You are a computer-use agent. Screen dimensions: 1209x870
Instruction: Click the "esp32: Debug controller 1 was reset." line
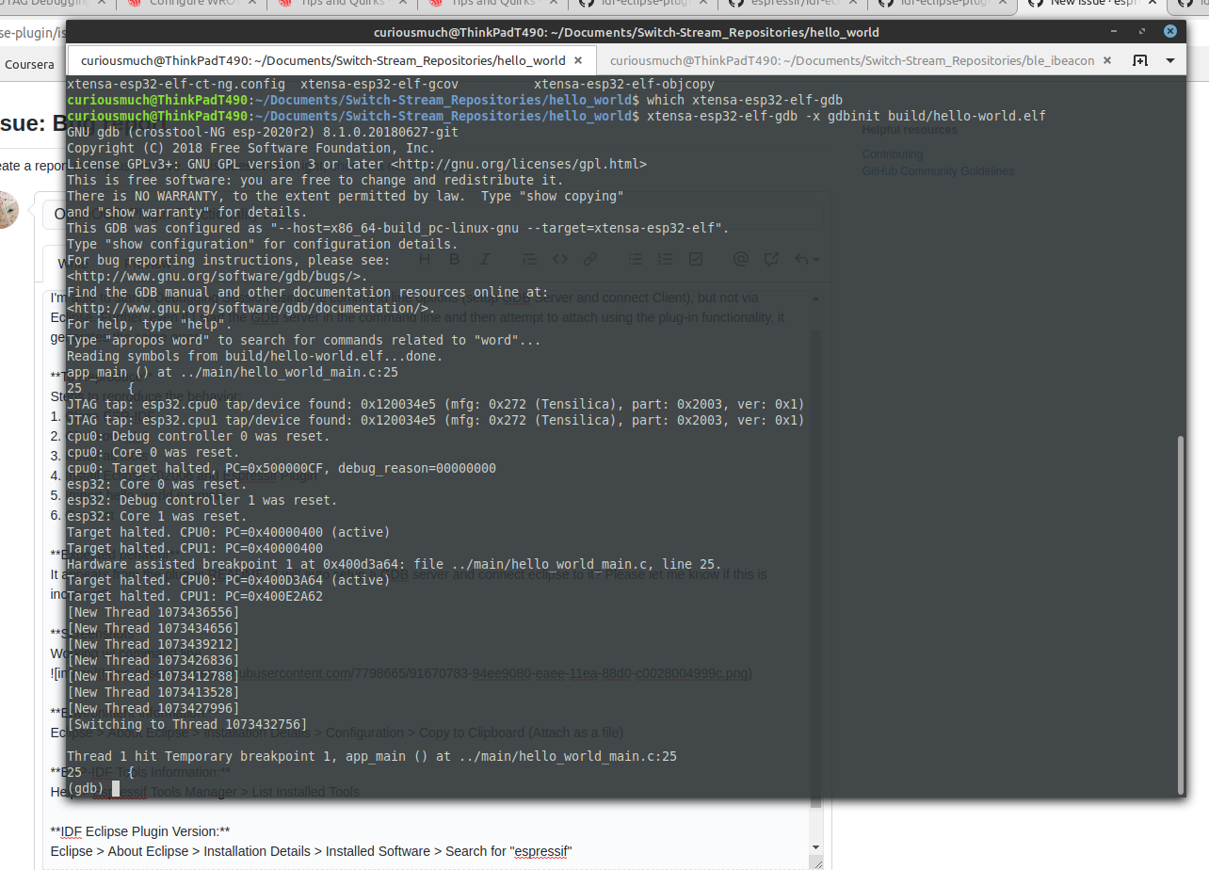[x=201, y=500]
